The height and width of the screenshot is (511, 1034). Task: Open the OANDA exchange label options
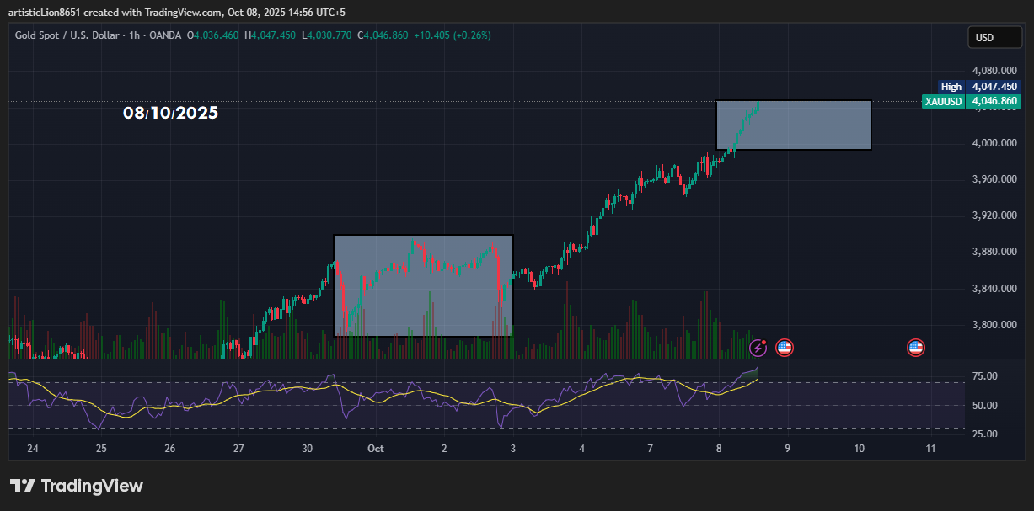(x=165, y=35)
